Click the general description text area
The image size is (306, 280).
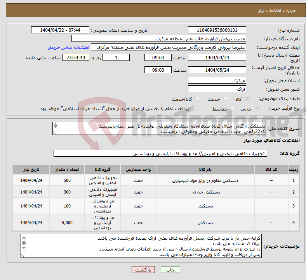pyautogui.click(x=159, y=129)
